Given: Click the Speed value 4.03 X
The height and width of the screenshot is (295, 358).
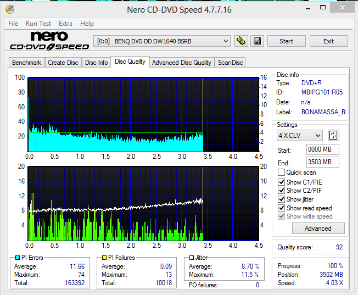Looking at the screenshot, I should pyautogui.click(x=334, y=283).
